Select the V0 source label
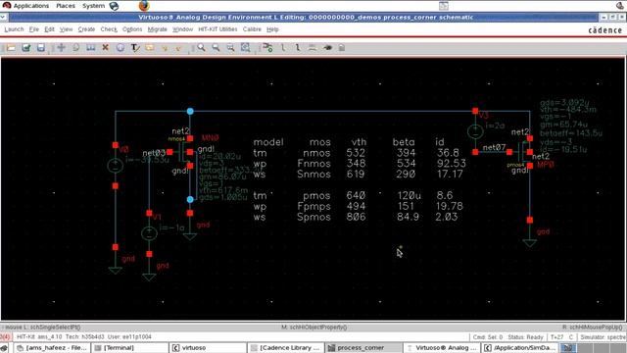Screen dimensions: 627x353 (x=123, y=149)
